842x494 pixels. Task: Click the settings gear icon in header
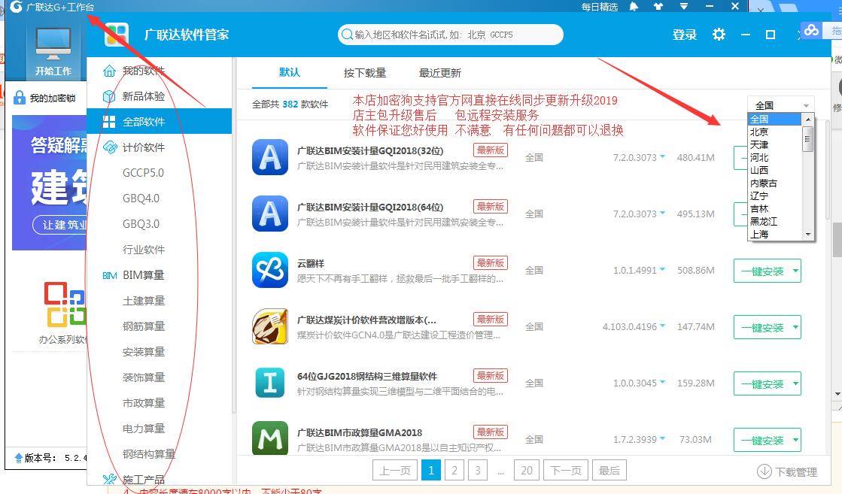(x=719, y=35)
